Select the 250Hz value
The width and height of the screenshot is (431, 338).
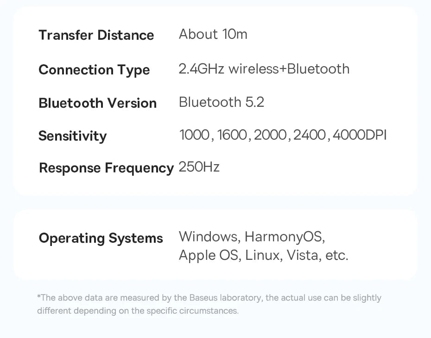(199, 167)
